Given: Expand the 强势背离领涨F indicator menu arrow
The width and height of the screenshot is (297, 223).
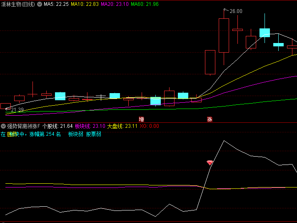Looking at the screenshot, I should 3,126.
